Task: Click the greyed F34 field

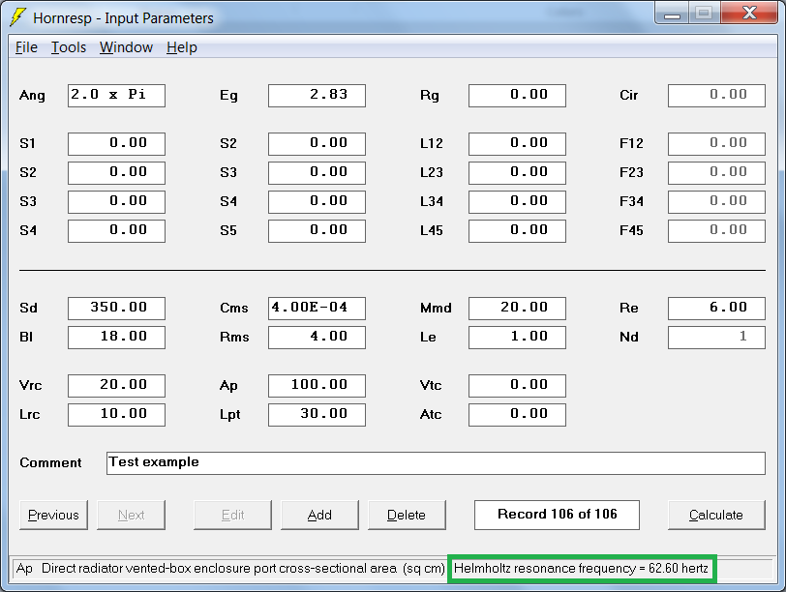Action: pos(716,202)
